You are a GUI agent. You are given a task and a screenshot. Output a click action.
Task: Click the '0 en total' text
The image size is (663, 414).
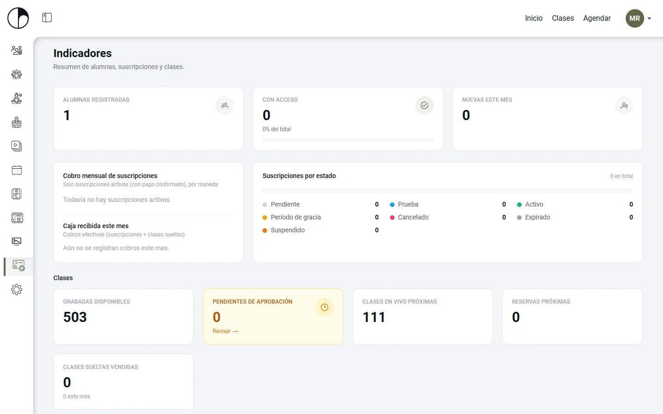pyautogui.click(x=622, y=176)
